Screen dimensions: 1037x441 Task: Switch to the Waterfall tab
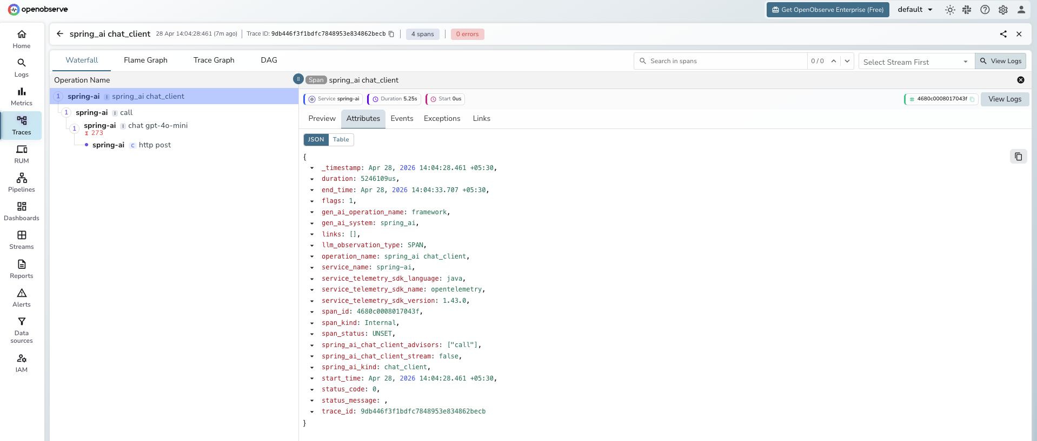pos(82,60)
